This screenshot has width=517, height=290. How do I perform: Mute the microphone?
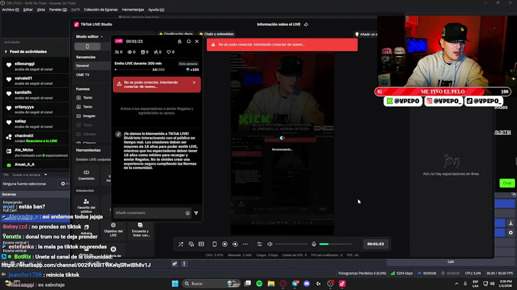click(x=314, y=244)
